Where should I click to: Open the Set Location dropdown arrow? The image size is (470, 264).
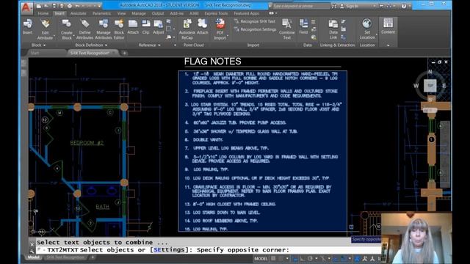click(377, 34)
